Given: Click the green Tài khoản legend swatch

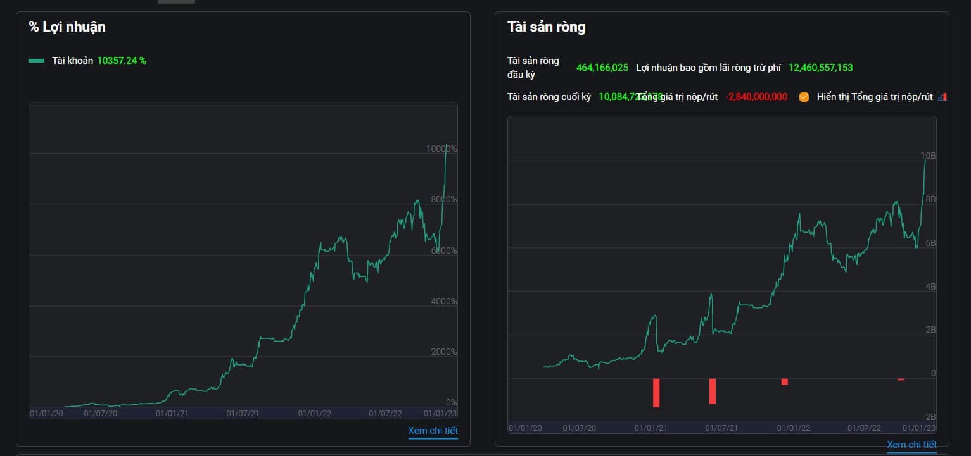Looking at the screenshot, I should pyautogui.click(x=37, y=61).
